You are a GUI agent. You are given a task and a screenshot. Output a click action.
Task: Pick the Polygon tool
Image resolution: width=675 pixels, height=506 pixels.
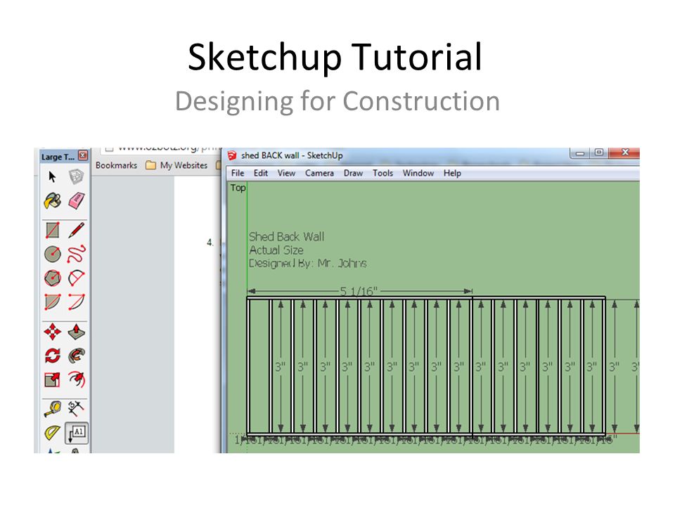(x=53, y=278)
